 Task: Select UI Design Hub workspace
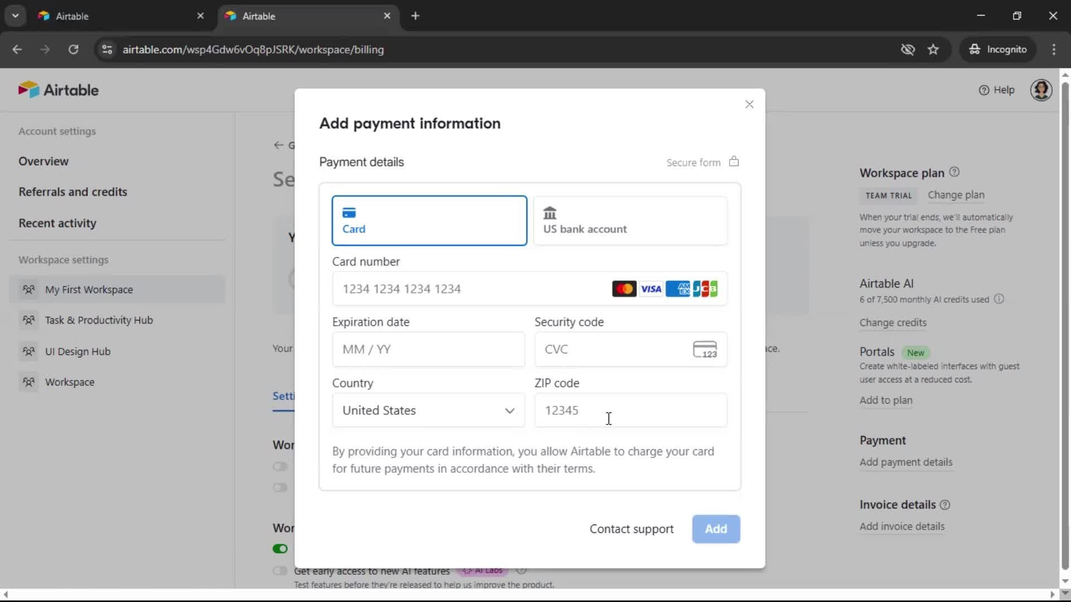pos(117,351)
